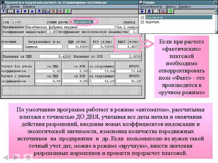Click green help icon in Режим toolbar

pos(170,11)
